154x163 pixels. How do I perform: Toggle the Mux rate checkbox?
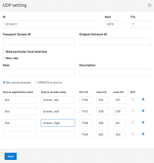4,58
